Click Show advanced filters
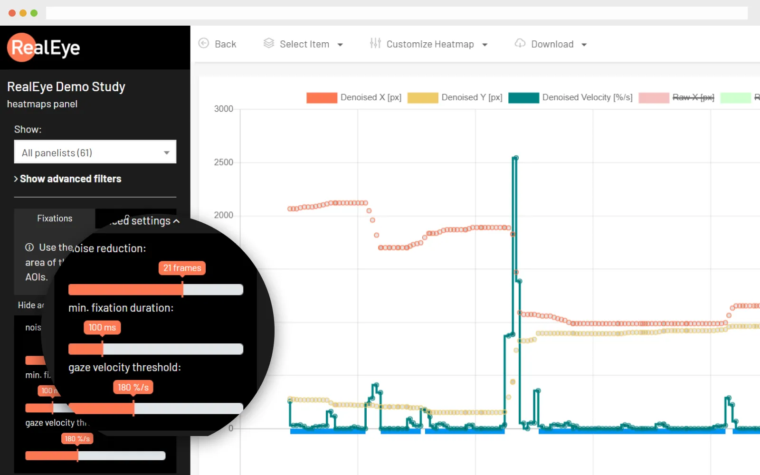 (70, 179)
